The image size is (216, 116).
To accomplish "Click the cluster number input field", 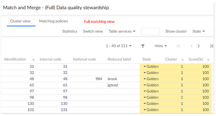I will tap(150, 32).
